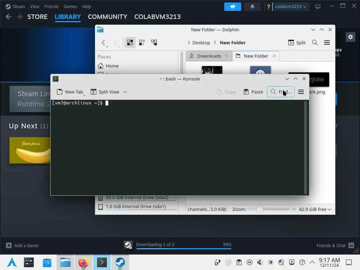Click the Split button in Dolphin

297,43
